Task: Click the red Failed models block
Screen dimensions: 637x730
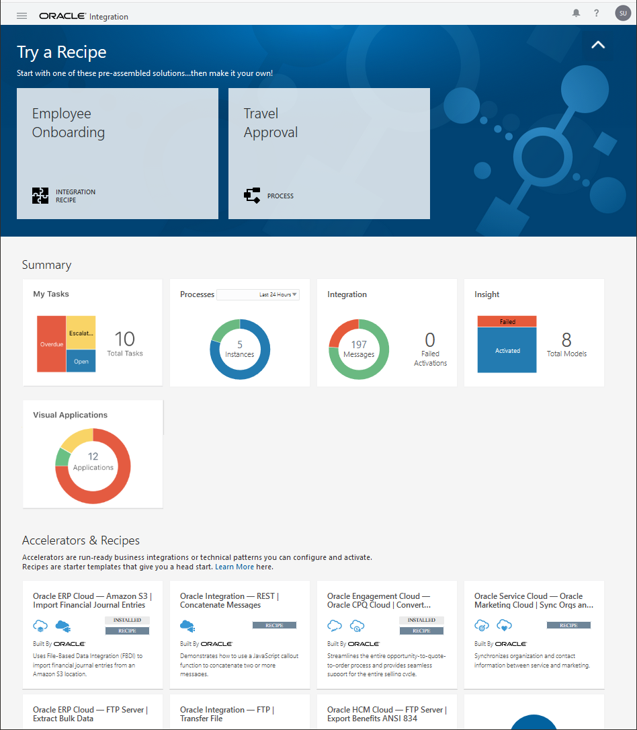Action: coord(507,322)
